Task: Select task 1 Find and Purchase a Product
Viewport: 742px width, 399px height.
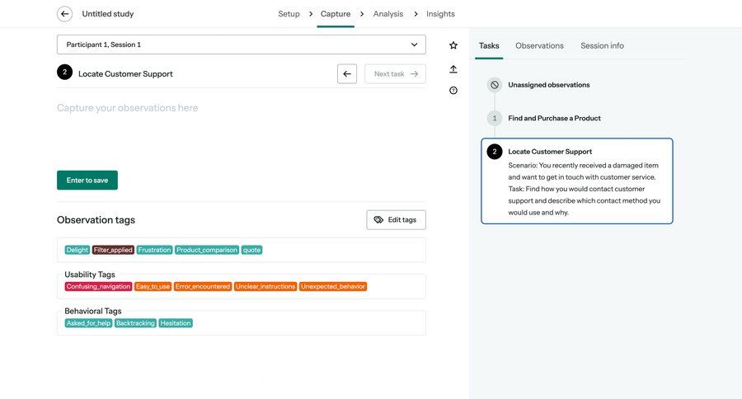Action: coord(554,118)
